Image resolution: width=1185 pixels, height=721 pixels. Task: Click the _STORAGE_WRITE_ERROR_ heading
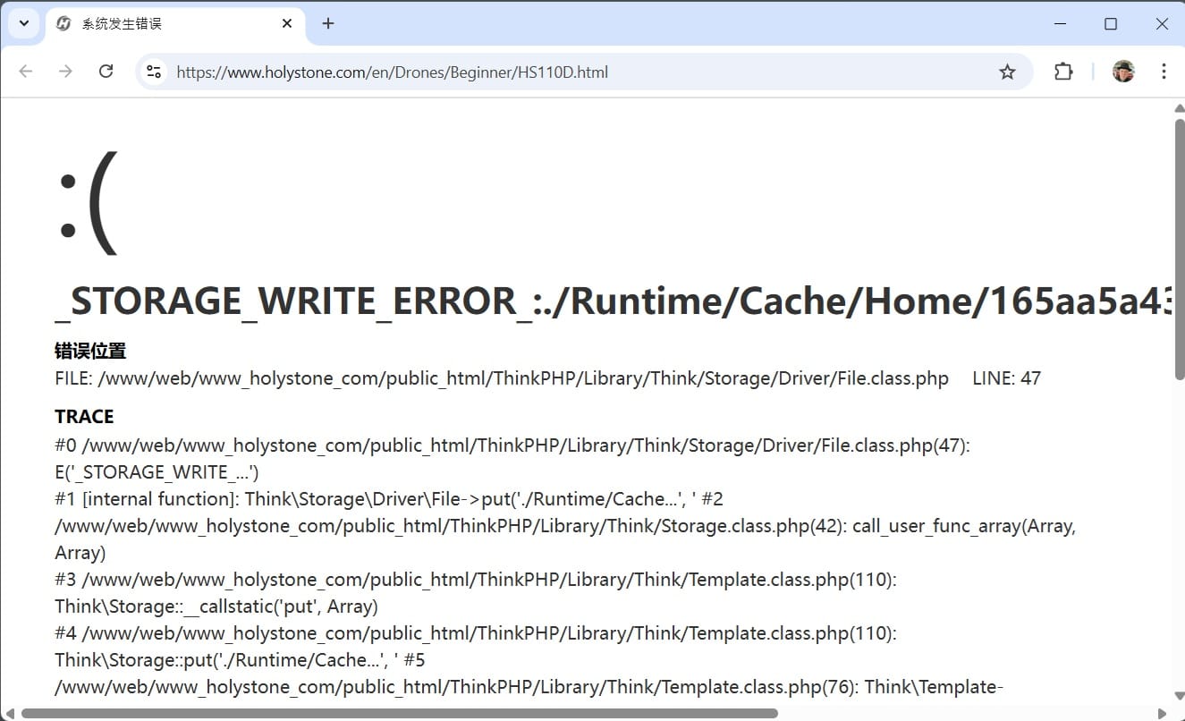pyautogui.click(x=614, y=301)
